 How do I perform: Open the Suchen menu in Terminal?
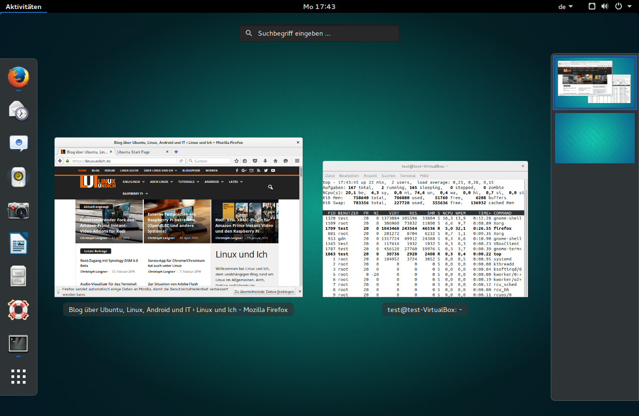tap(388, 176)
